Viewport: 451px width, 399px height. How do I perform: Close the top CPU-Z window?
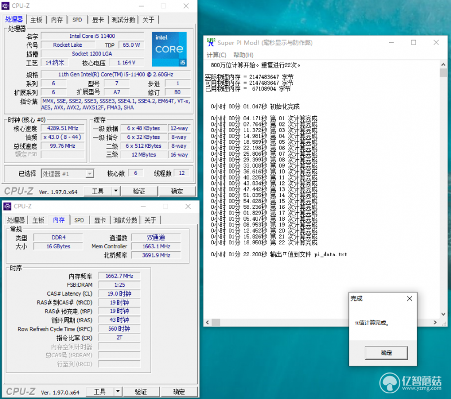[186, 6]
